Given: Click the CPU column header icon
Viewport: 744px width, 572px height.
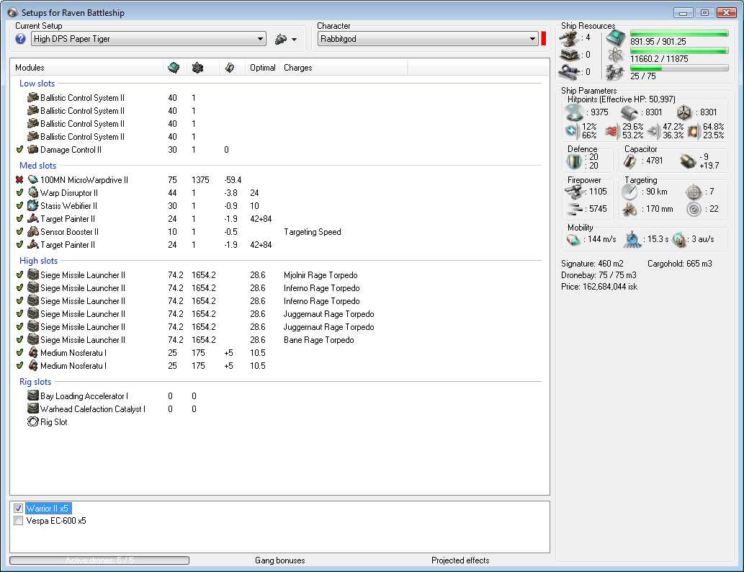Looking at the screenshot, I should [174, 68].
